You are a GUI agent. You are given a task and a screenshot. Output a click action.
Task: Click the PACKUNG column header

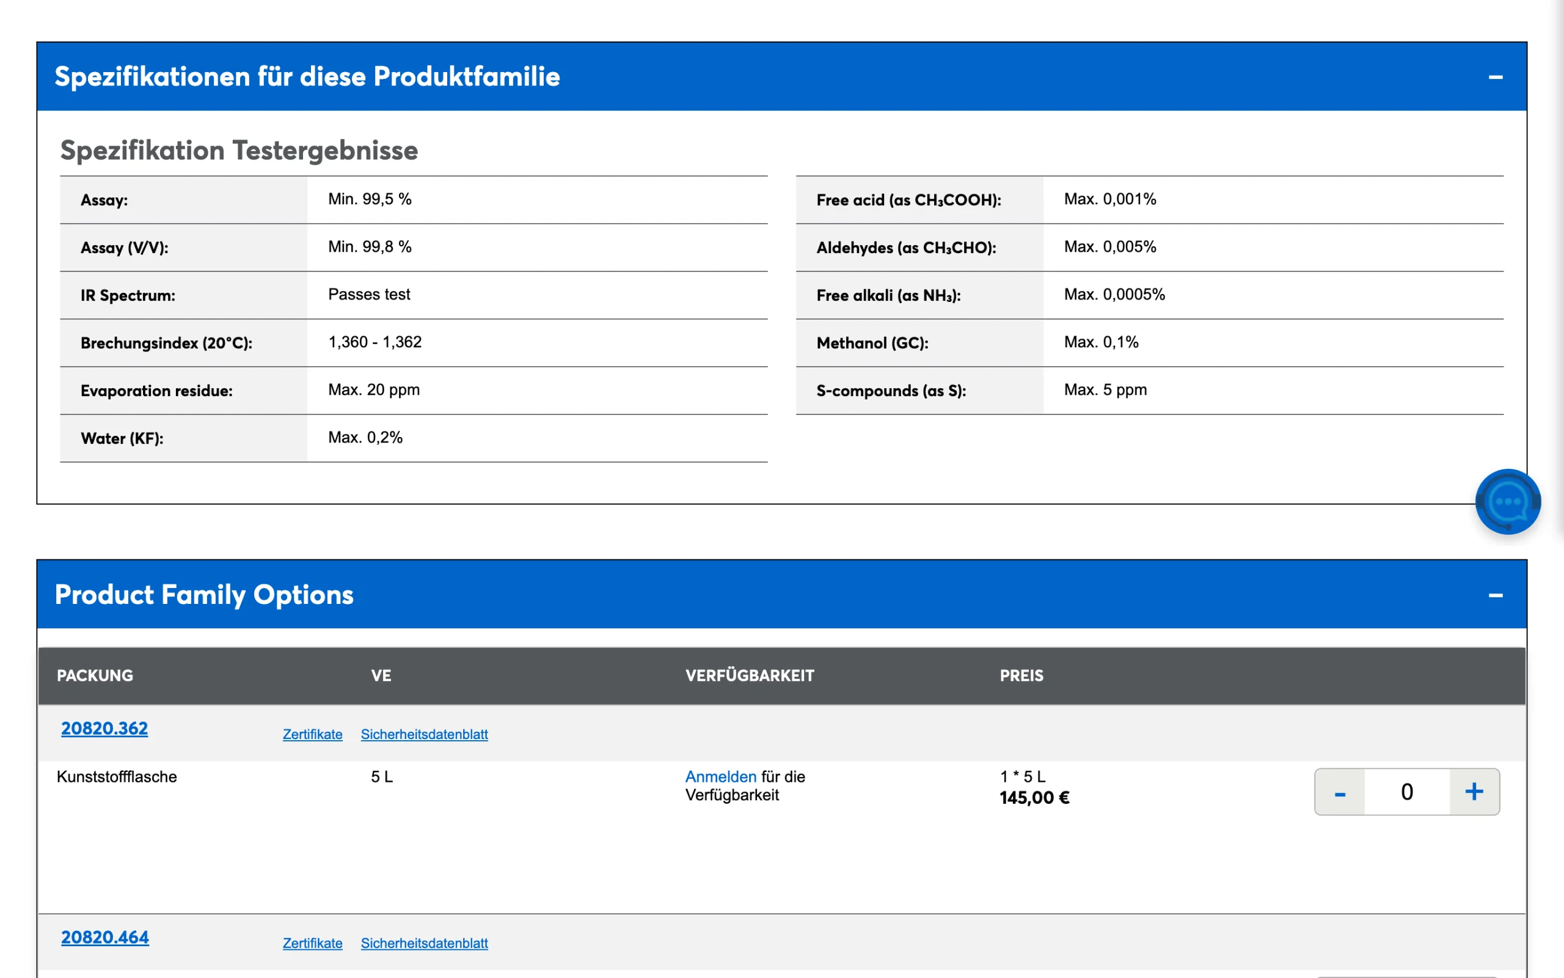[95, 675]
